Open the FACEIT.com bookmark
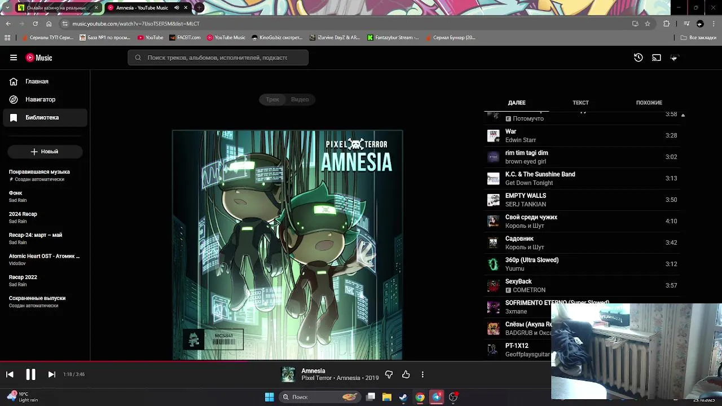Viewport: 722px width, 406px height. click(x=184, y=38)
